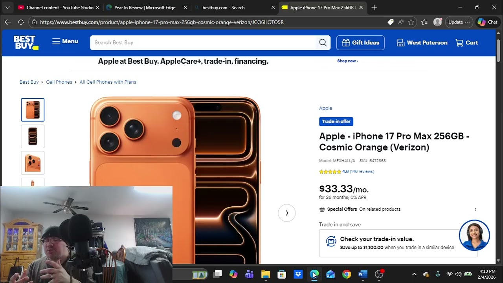503x283 pixels.
Task: Open the 146 reviews link
Action: pos(362,171)
